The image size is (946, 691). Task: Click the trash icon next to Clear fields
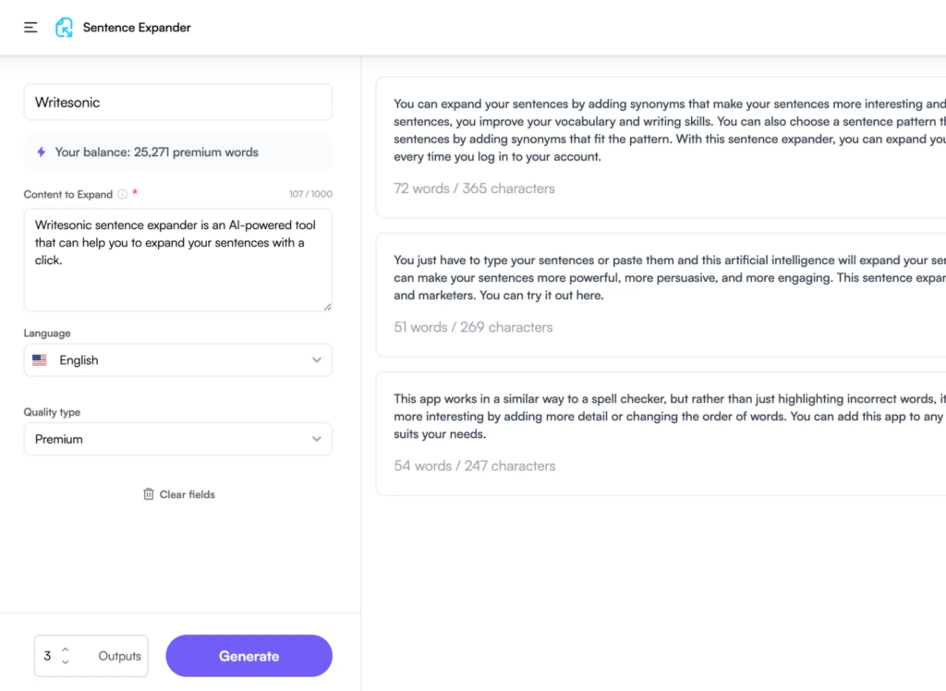point(149,494)
